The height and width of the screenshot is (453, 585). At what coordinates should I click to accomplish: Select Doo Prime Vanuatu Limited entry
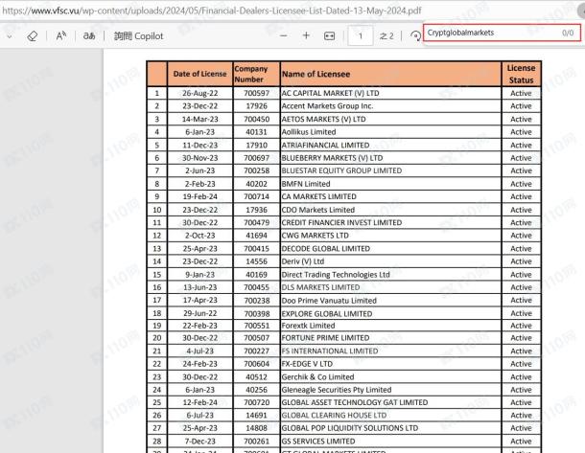coord(329,301)
